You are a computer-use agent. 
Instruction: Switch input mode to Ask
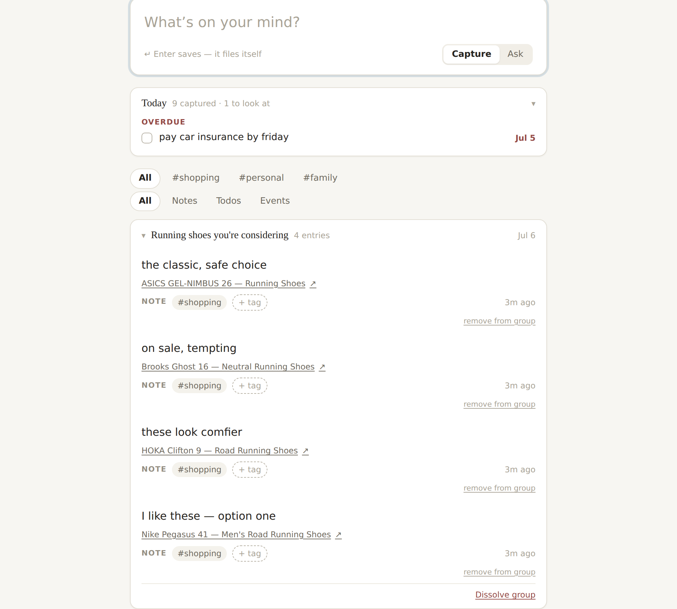[x=515, y=54]
